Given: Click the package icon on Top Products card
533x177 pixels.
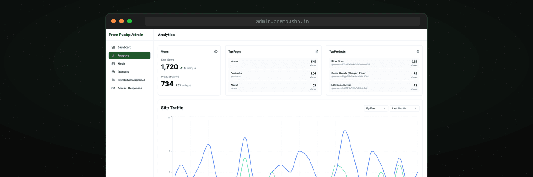Looking at the screenshot, I should click(418, 52).
